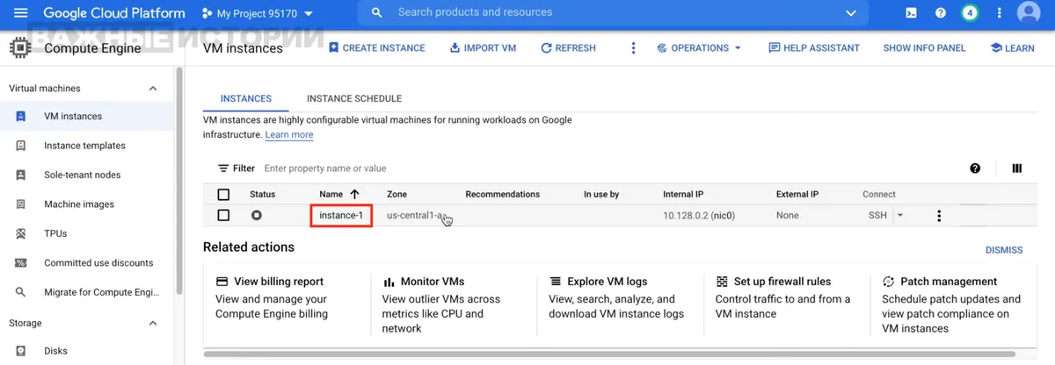Screen dimensions: 1055x365
Task: Activate Cloud Shell terminal icon
Action: [912, 13]
